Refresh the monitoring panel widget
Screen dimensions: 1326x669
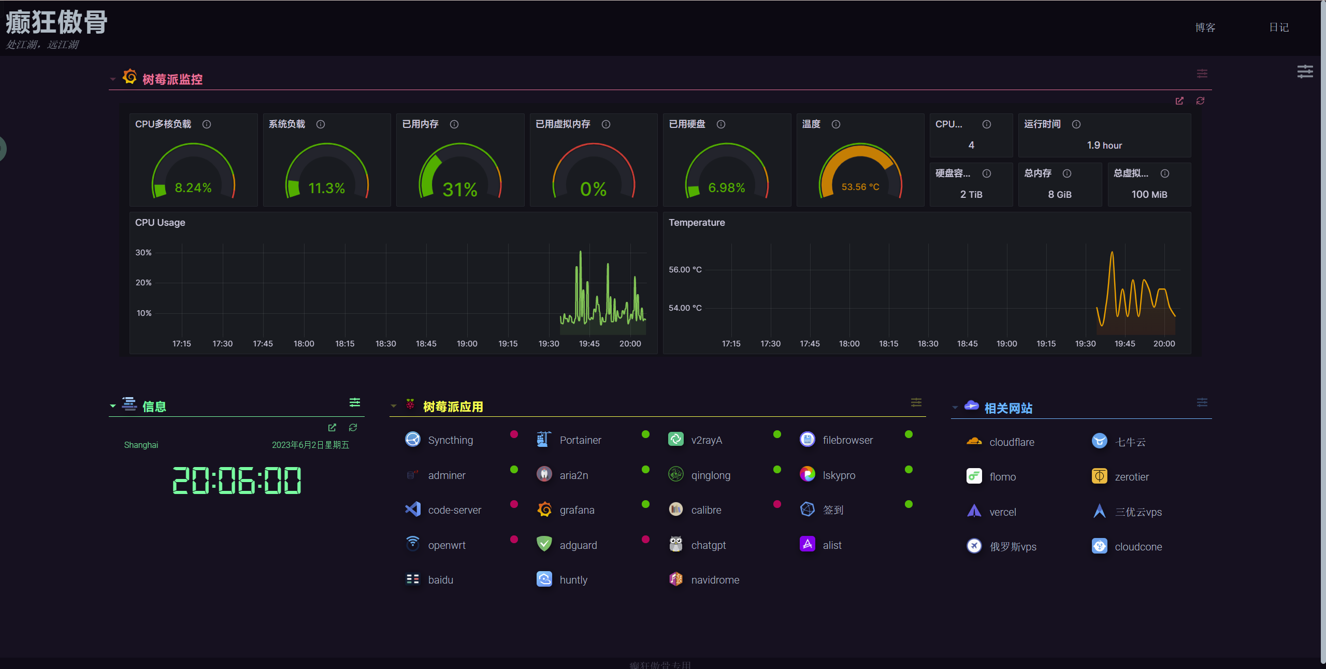pos(1200,101)
